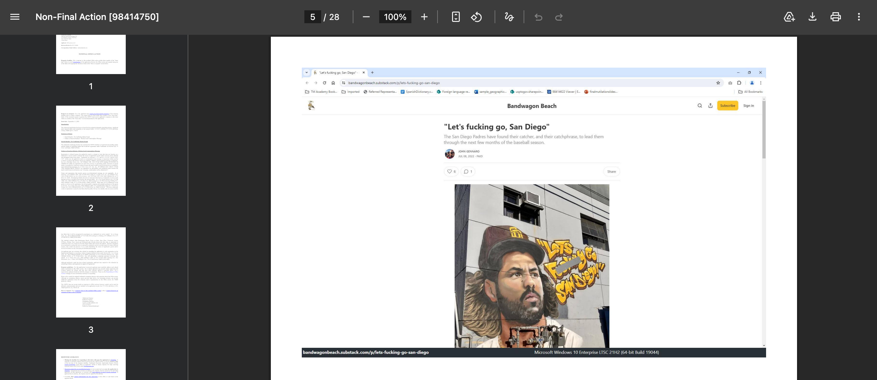Save the PDF to Google Drive

click(789, 17)
